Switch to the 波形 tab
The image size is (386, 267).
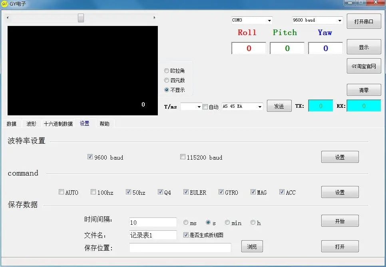[31, 124]
